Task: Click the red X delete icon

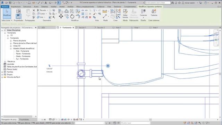Action: [x=90, y=17]
